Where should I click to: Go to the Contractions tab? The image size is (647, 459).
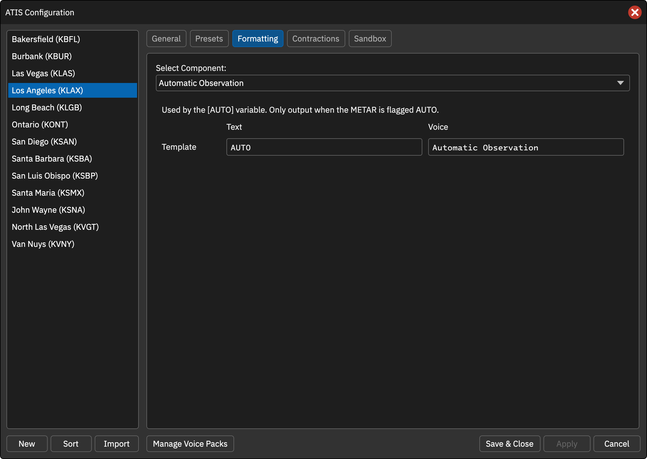tap(316, 39)
